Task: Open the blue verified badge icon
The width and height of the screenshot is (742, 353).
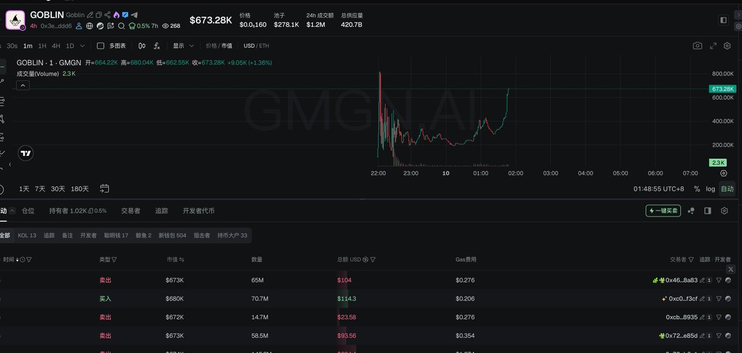Action: click(x=125, y=15)
